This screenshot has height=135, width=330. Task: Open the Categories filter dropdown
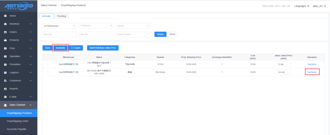(96, 26)
